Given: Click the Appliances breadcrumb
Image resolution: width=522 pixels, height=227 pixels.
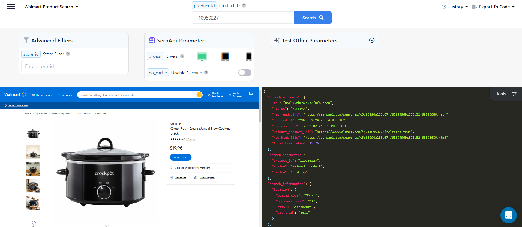Looking at the screenshot, I should tap(41, 114).
